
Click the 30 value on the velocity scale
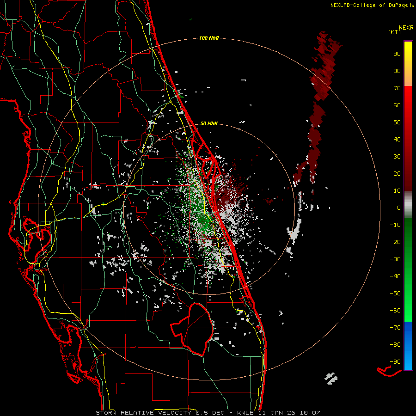click(x=397, y=157)
